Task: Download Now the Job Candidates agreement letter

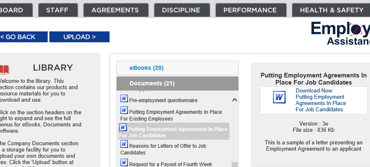Action: pos(314,91)
